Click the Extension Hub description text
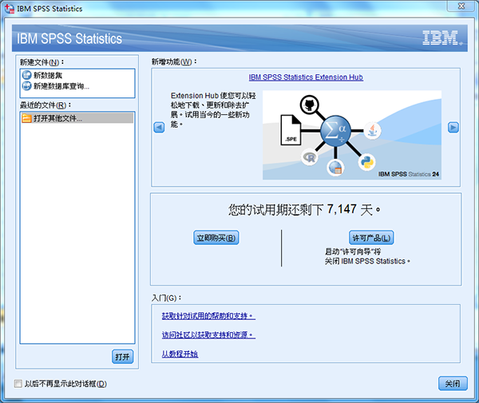Viewport: 479px width, 403px height. [213, 109]
